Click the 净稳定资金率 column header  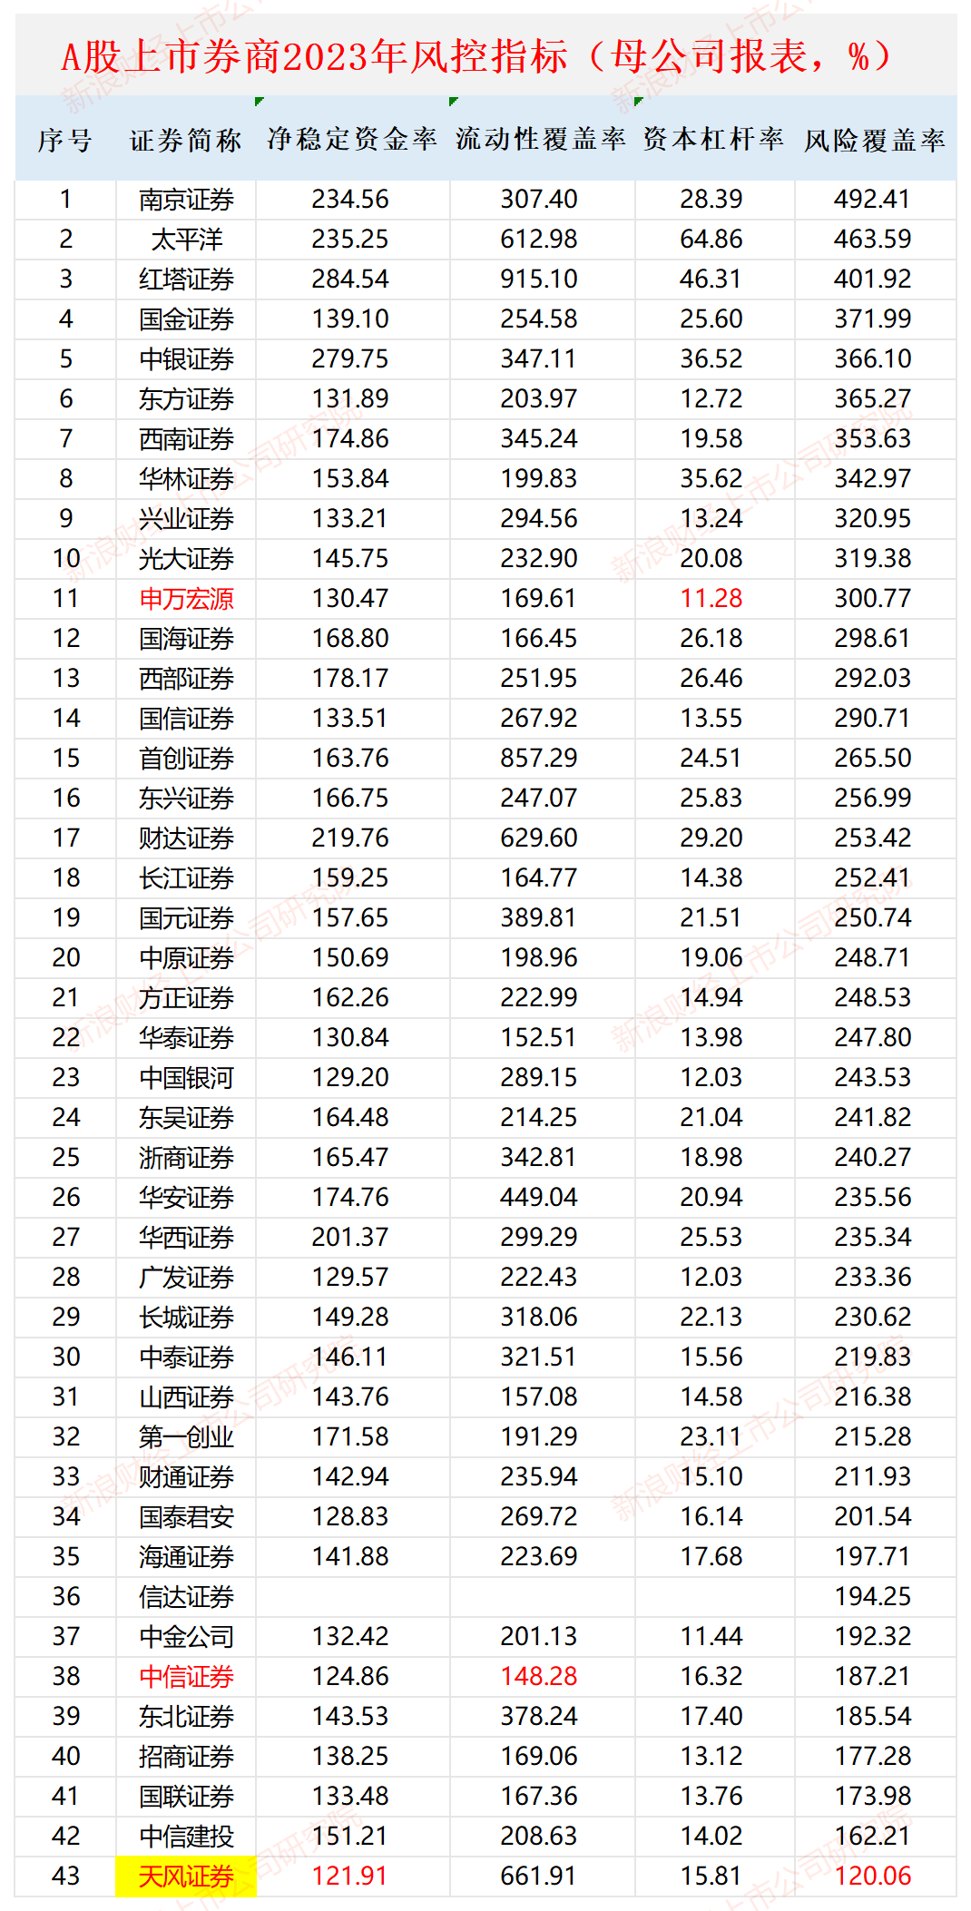pyautogui.click(x=352, y=139)
